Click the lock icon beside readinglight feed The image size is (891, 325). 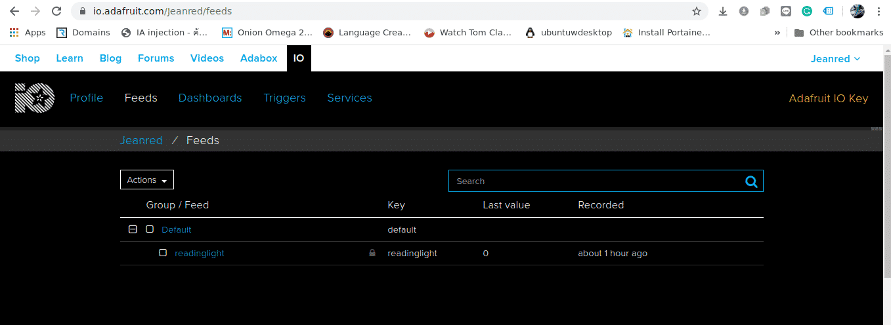(372, 253)
